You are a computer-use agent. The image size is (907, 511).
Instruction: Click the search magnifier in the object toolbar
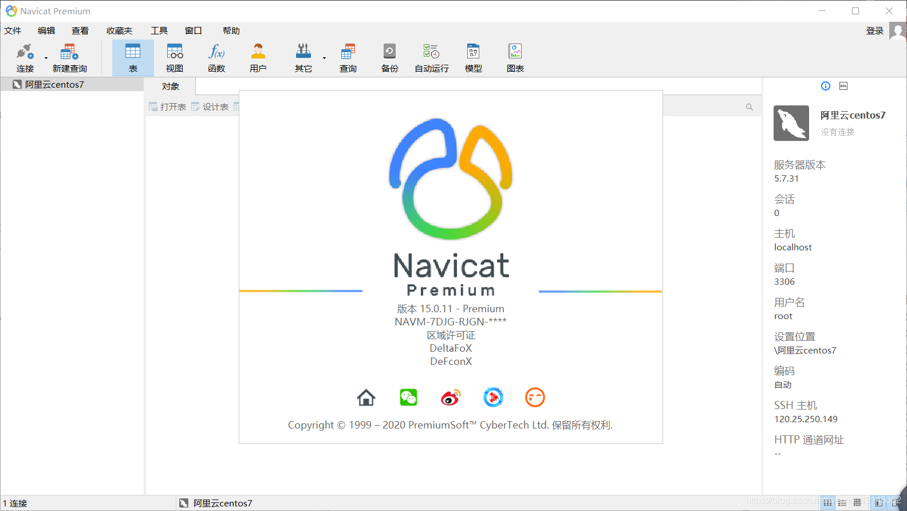tap(749, 107)
